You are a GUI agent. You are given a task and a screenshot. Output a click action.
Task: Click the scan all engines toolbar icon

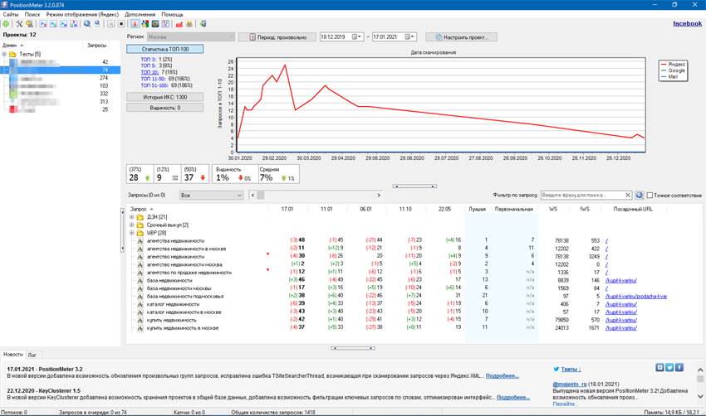point(73,24)
